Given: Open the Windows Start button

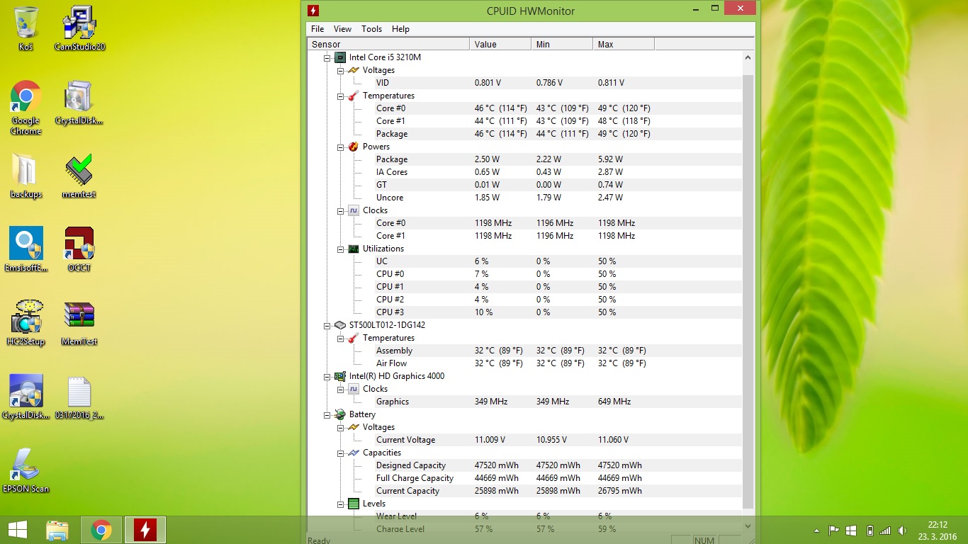Looking at the screenshot, I should (17, 530).
